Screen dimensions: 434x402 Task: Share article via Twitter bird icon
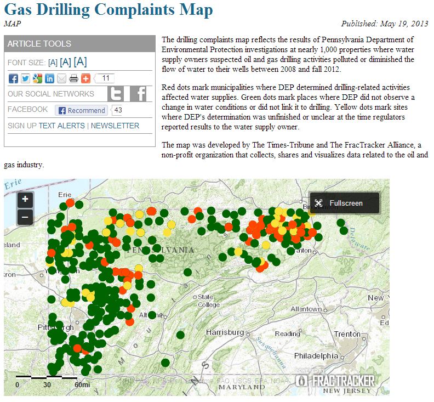coord(25,78)
